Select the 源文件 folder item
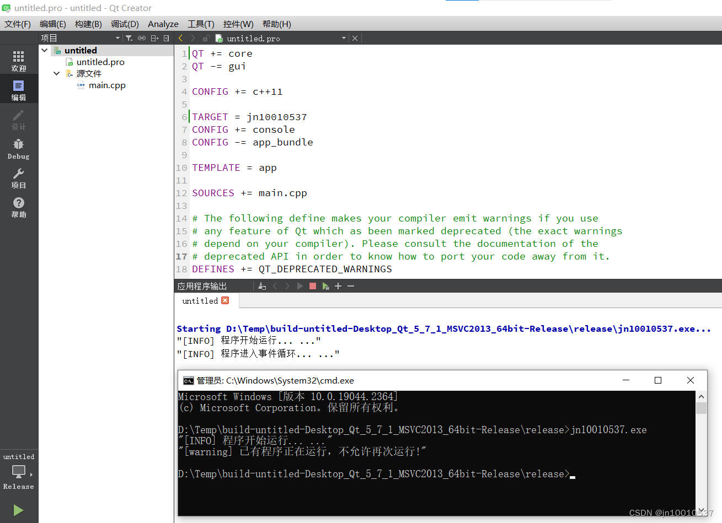Viewport: 722px width, 523px height. click(x=89, y=73)
